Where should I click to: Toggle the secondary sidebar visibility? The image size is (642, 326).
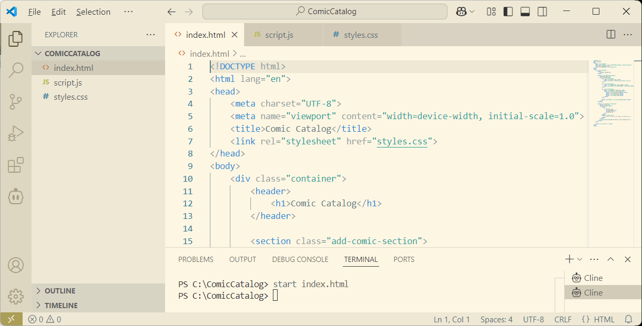click(542, 11)
